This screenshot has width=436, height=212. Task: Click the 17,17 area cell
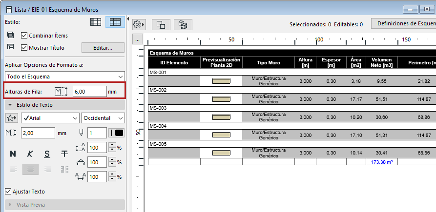point(356,99)
